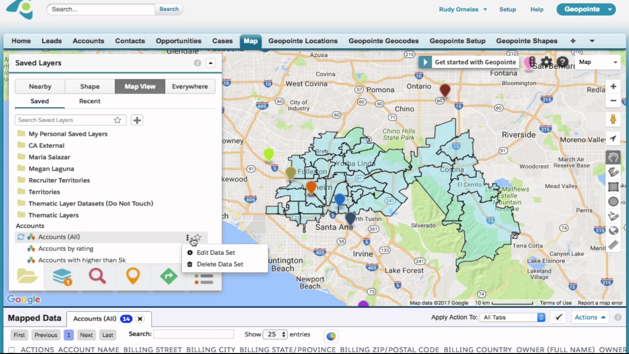Choose Edit Data Set from the menu
This screenshot has width=629, height=354.
click(216, 253)
